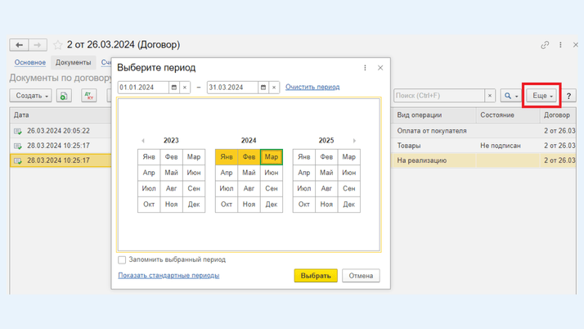Open the Еще dropdown menu

pos(542,96)
